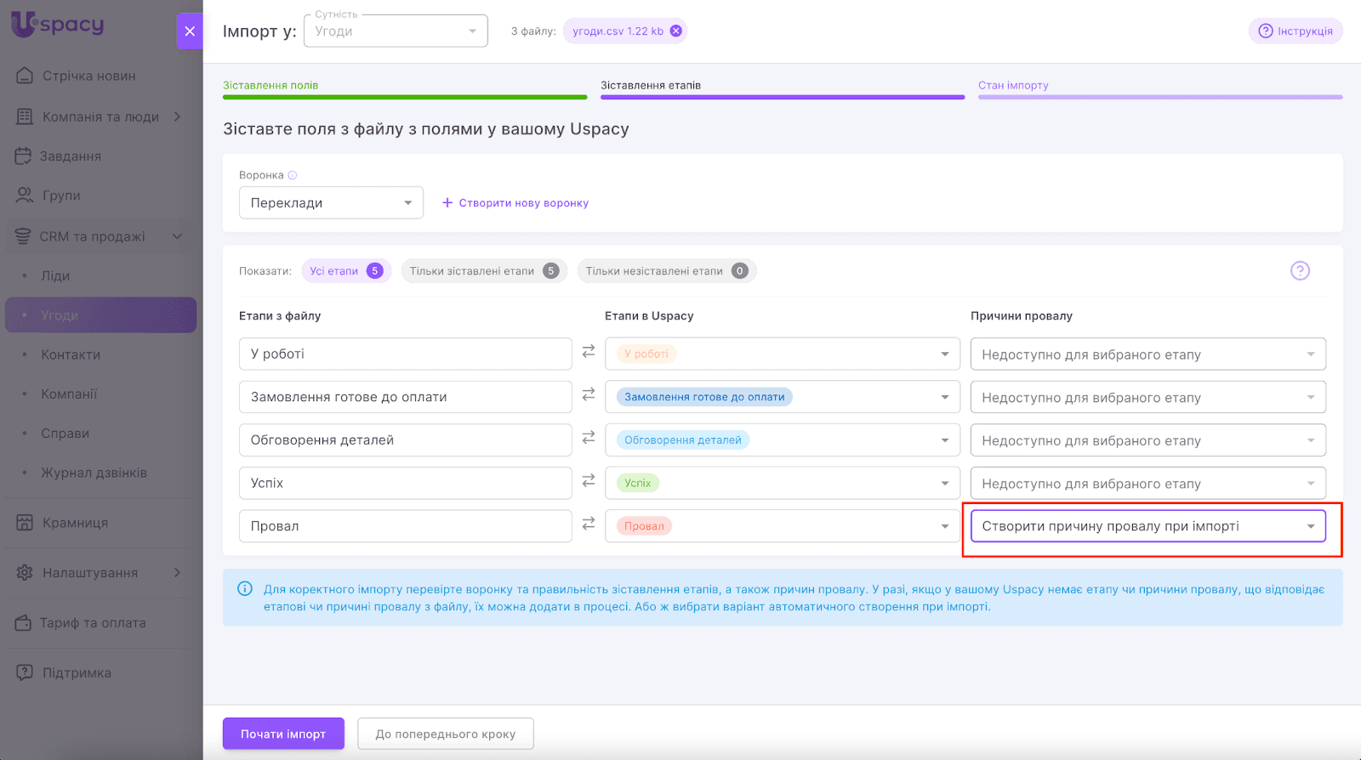Filter by Тільки зіставлені етапи
The width and height of the screenshot is (1361, 760).
coord(482,271)
